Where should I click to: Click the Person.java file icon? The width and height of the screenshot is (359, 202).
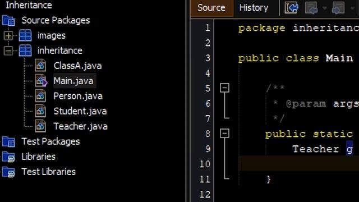tap(40, 96)
